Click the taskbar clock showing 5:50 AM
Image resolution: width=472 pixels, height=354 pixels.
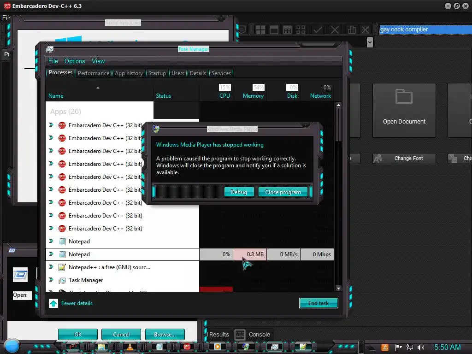pos(447,347)
